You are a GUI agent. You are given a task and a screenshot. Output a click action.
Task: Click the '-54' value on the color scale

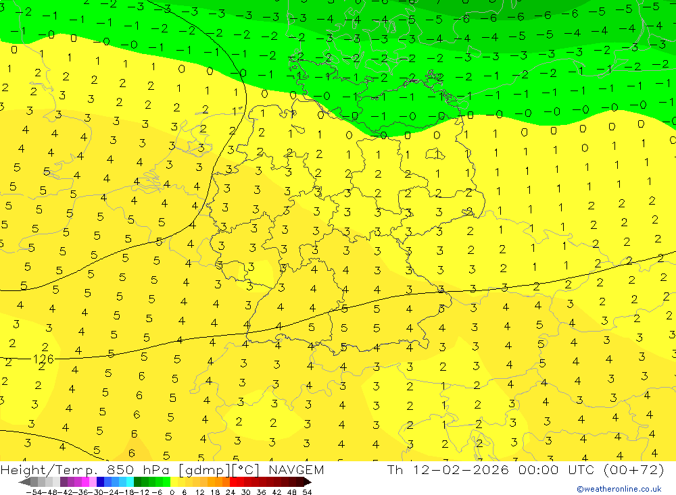pyautogui.click(x=34, y=492)
